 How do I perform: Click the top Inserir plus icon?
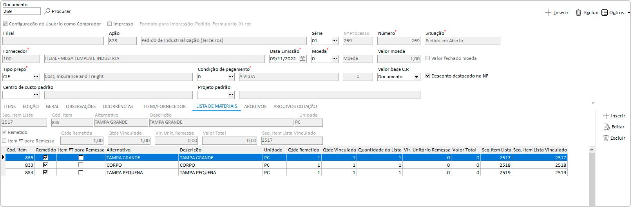(548, 13)
